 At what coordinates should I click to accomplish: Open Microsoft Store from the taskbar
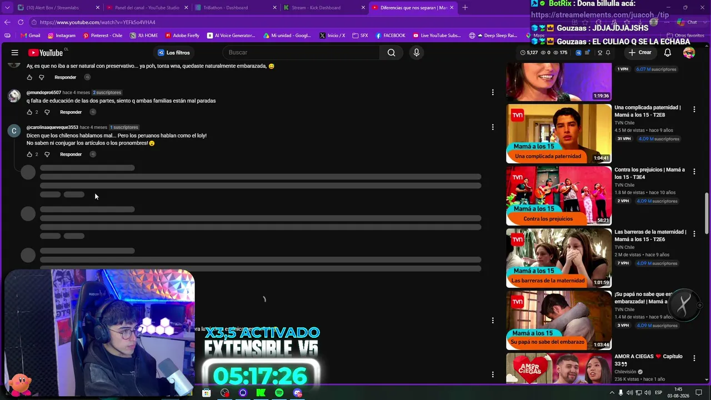coord(207,393)
